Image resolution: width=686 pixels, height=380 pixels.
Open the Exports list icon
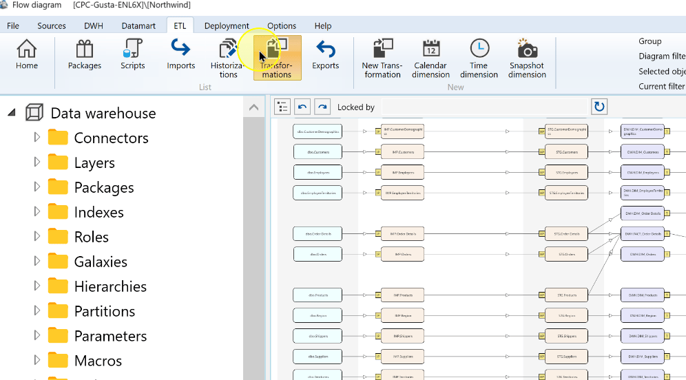pyautogui.click(x=326, y=54)
